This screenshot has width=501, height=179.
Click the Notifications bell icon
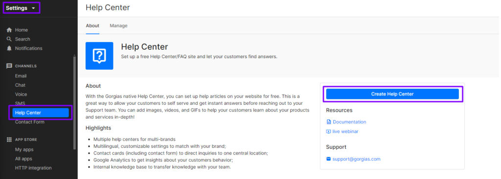click(x=9, y=48)
